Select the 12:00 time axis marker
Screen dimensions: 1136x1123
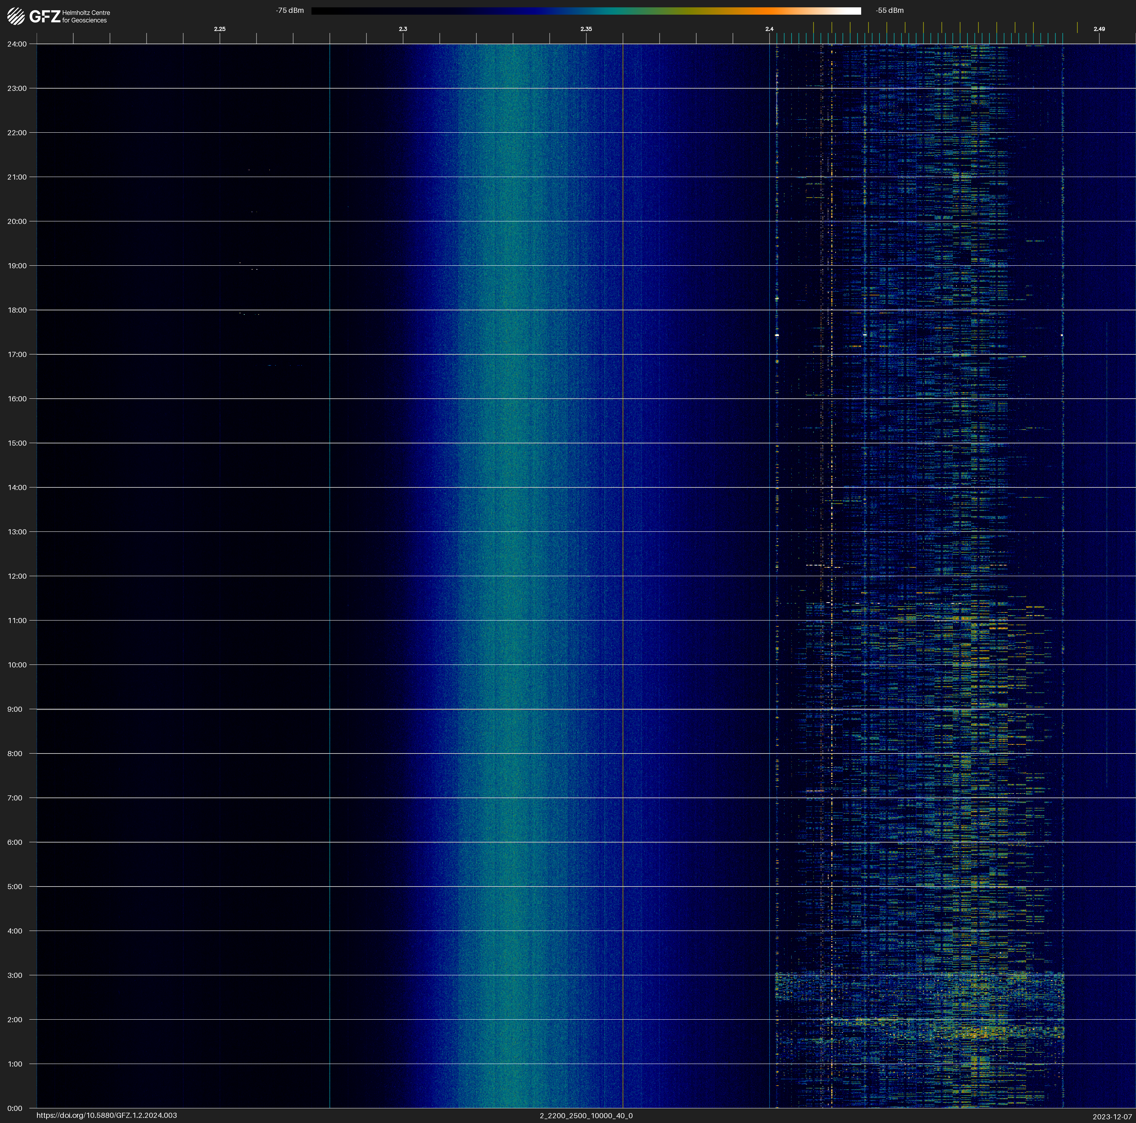(x=17, y=576)
